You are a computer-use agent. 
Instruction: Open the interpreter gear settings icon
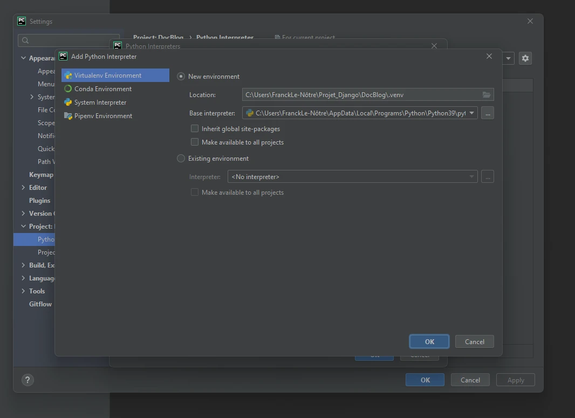pyautogui.click(x=525, y=58)
